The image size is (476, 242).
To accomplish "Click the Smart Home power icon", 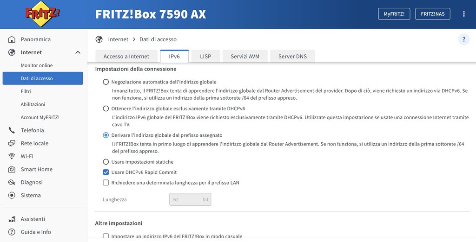I will tap(12, 169).
